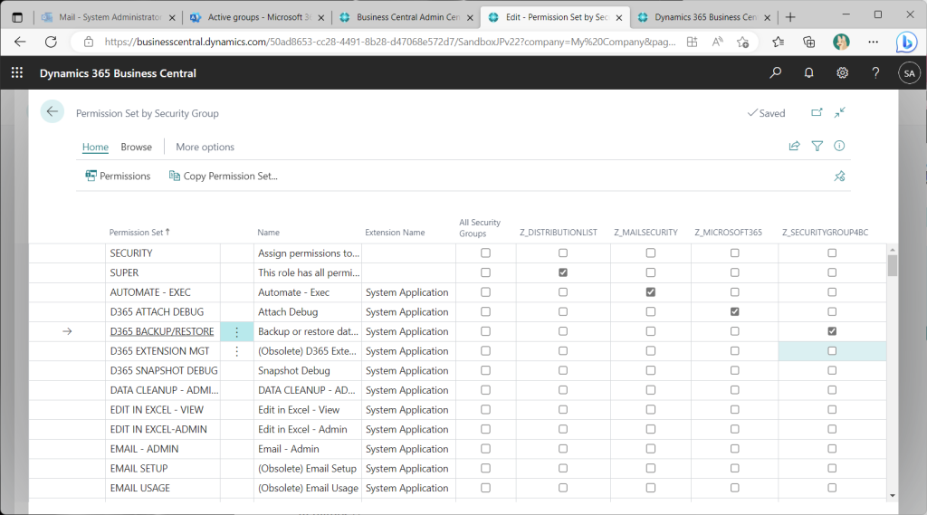Open this page in a new window
927x515 pixels.
[817, 112]
